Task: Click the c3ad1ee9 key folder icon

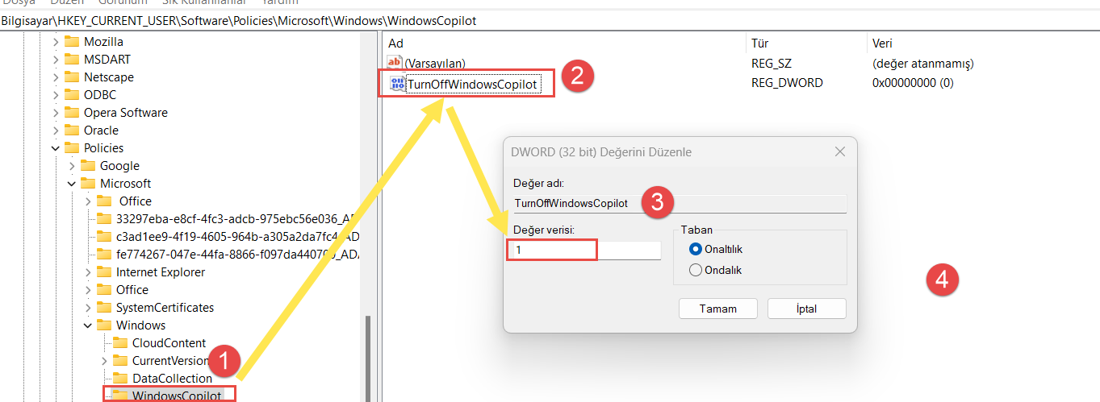Action: (104, 237)
